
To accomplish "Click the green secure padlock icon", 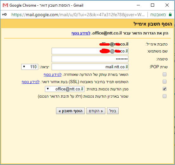I will click(170, 15).
